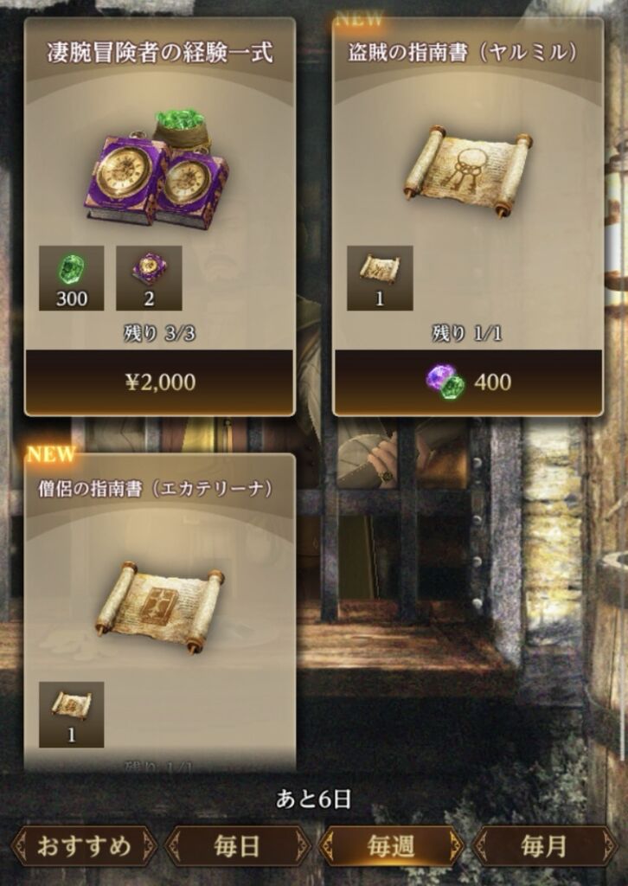Tap the NEW badge on the priest guide card
Image resolution: width=628 pixels, height=886 pixels.
pos(51,453)
